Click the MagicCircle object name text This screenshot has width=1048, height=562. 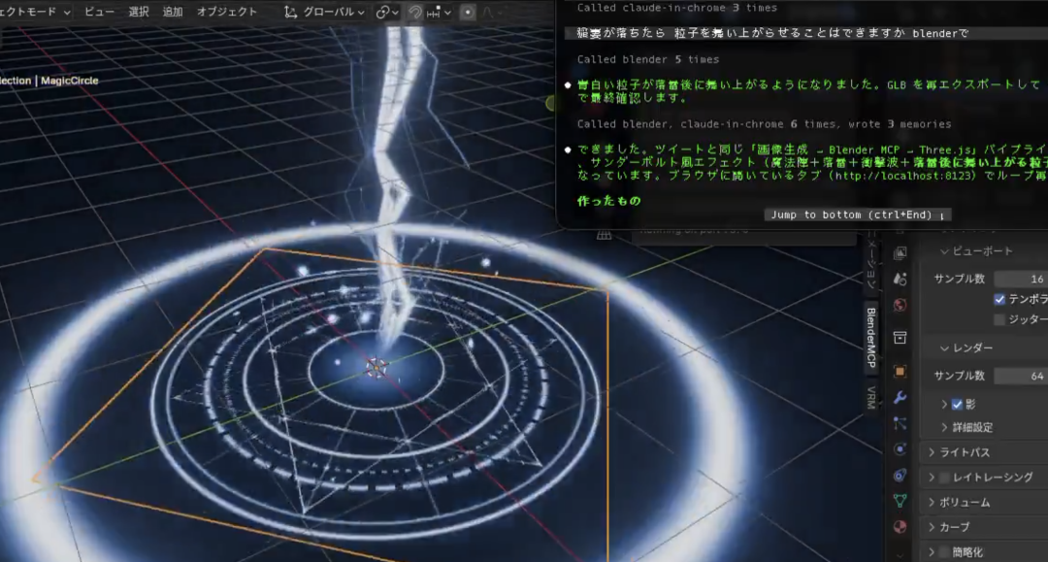click(x=70, y=81)
